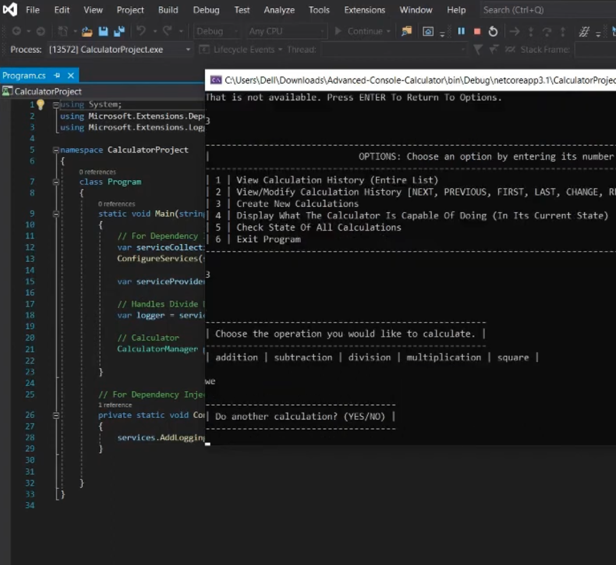Open the Thread dropdown field
616x565 pixels.
pyautogui.click(x=394, y=50)
